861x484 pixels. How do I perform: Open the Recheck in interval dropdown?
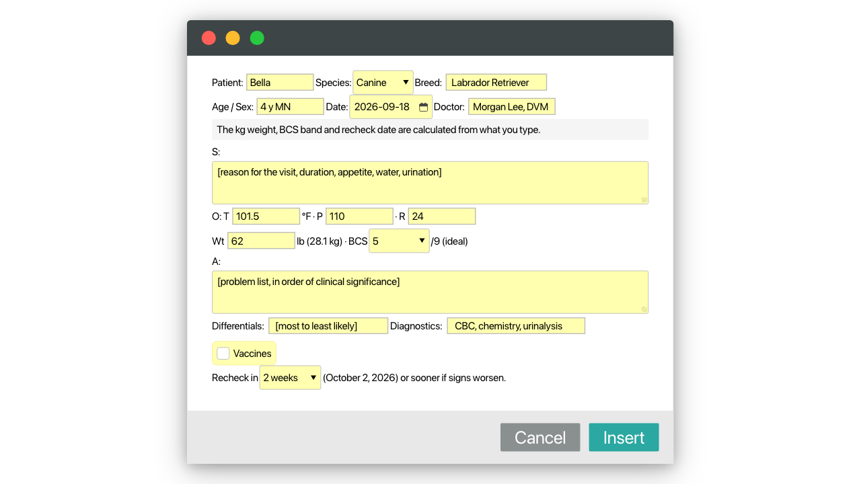pos(290,378)
